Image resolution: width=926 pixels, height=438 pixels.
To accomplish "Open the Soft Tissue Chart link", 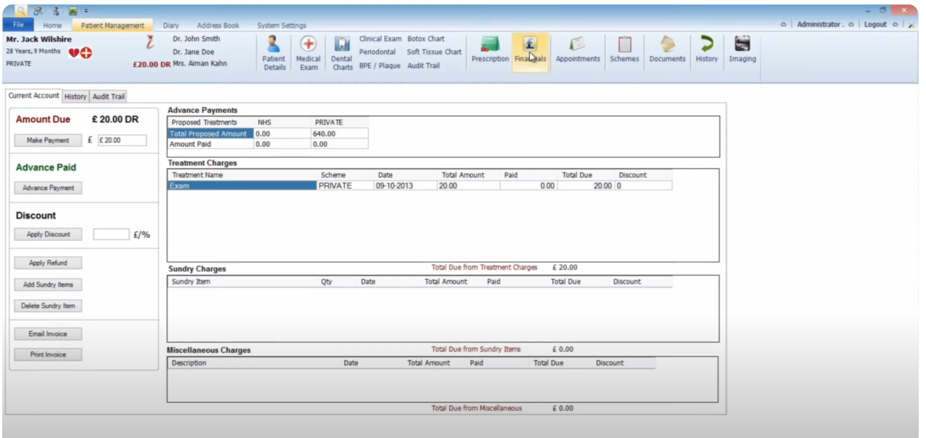I will pos(434,52).
